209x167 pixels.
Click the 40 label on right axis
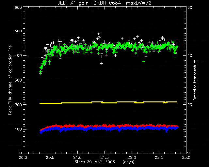point(190,55)
